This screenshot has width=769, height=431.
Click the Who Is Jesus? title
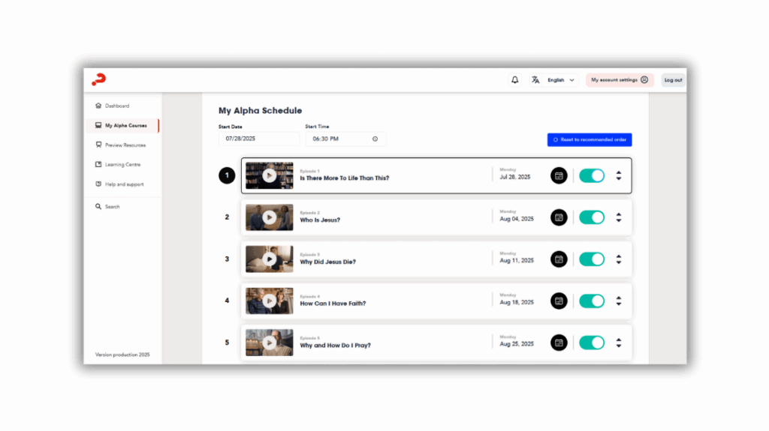(320, 220)
